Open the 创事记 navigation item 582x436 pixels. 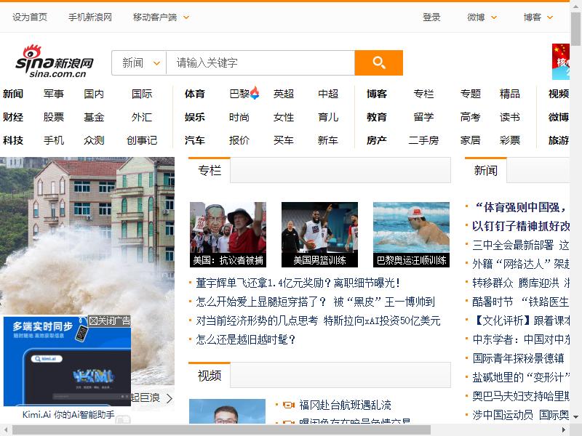[142, 140]
